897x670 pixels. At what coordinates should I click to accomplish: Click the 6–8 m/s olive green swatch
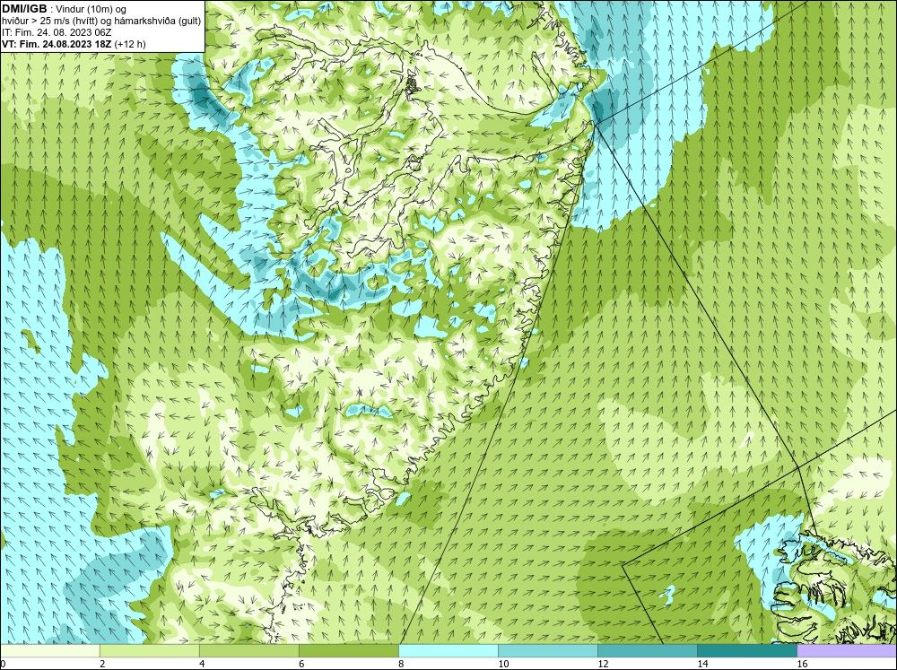point(349,650)
